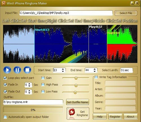Enable the Gain checkbox

tap(43, 78)
